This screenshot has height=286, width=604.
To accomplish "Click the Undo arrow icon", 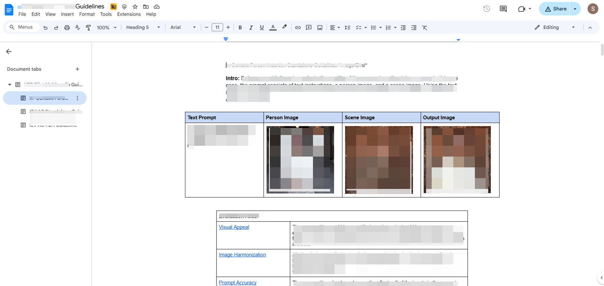I will tap(45, 28).
